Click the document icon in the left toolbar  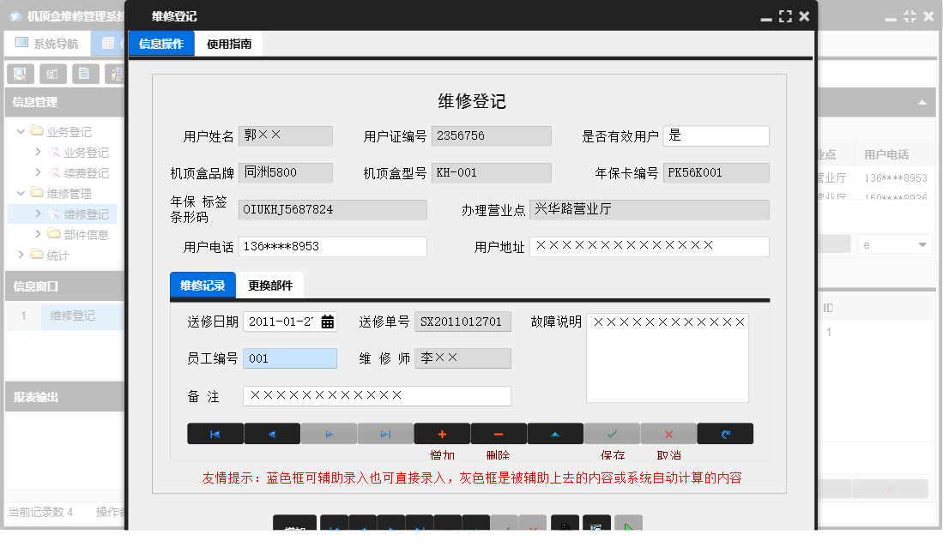pos(86,73)
